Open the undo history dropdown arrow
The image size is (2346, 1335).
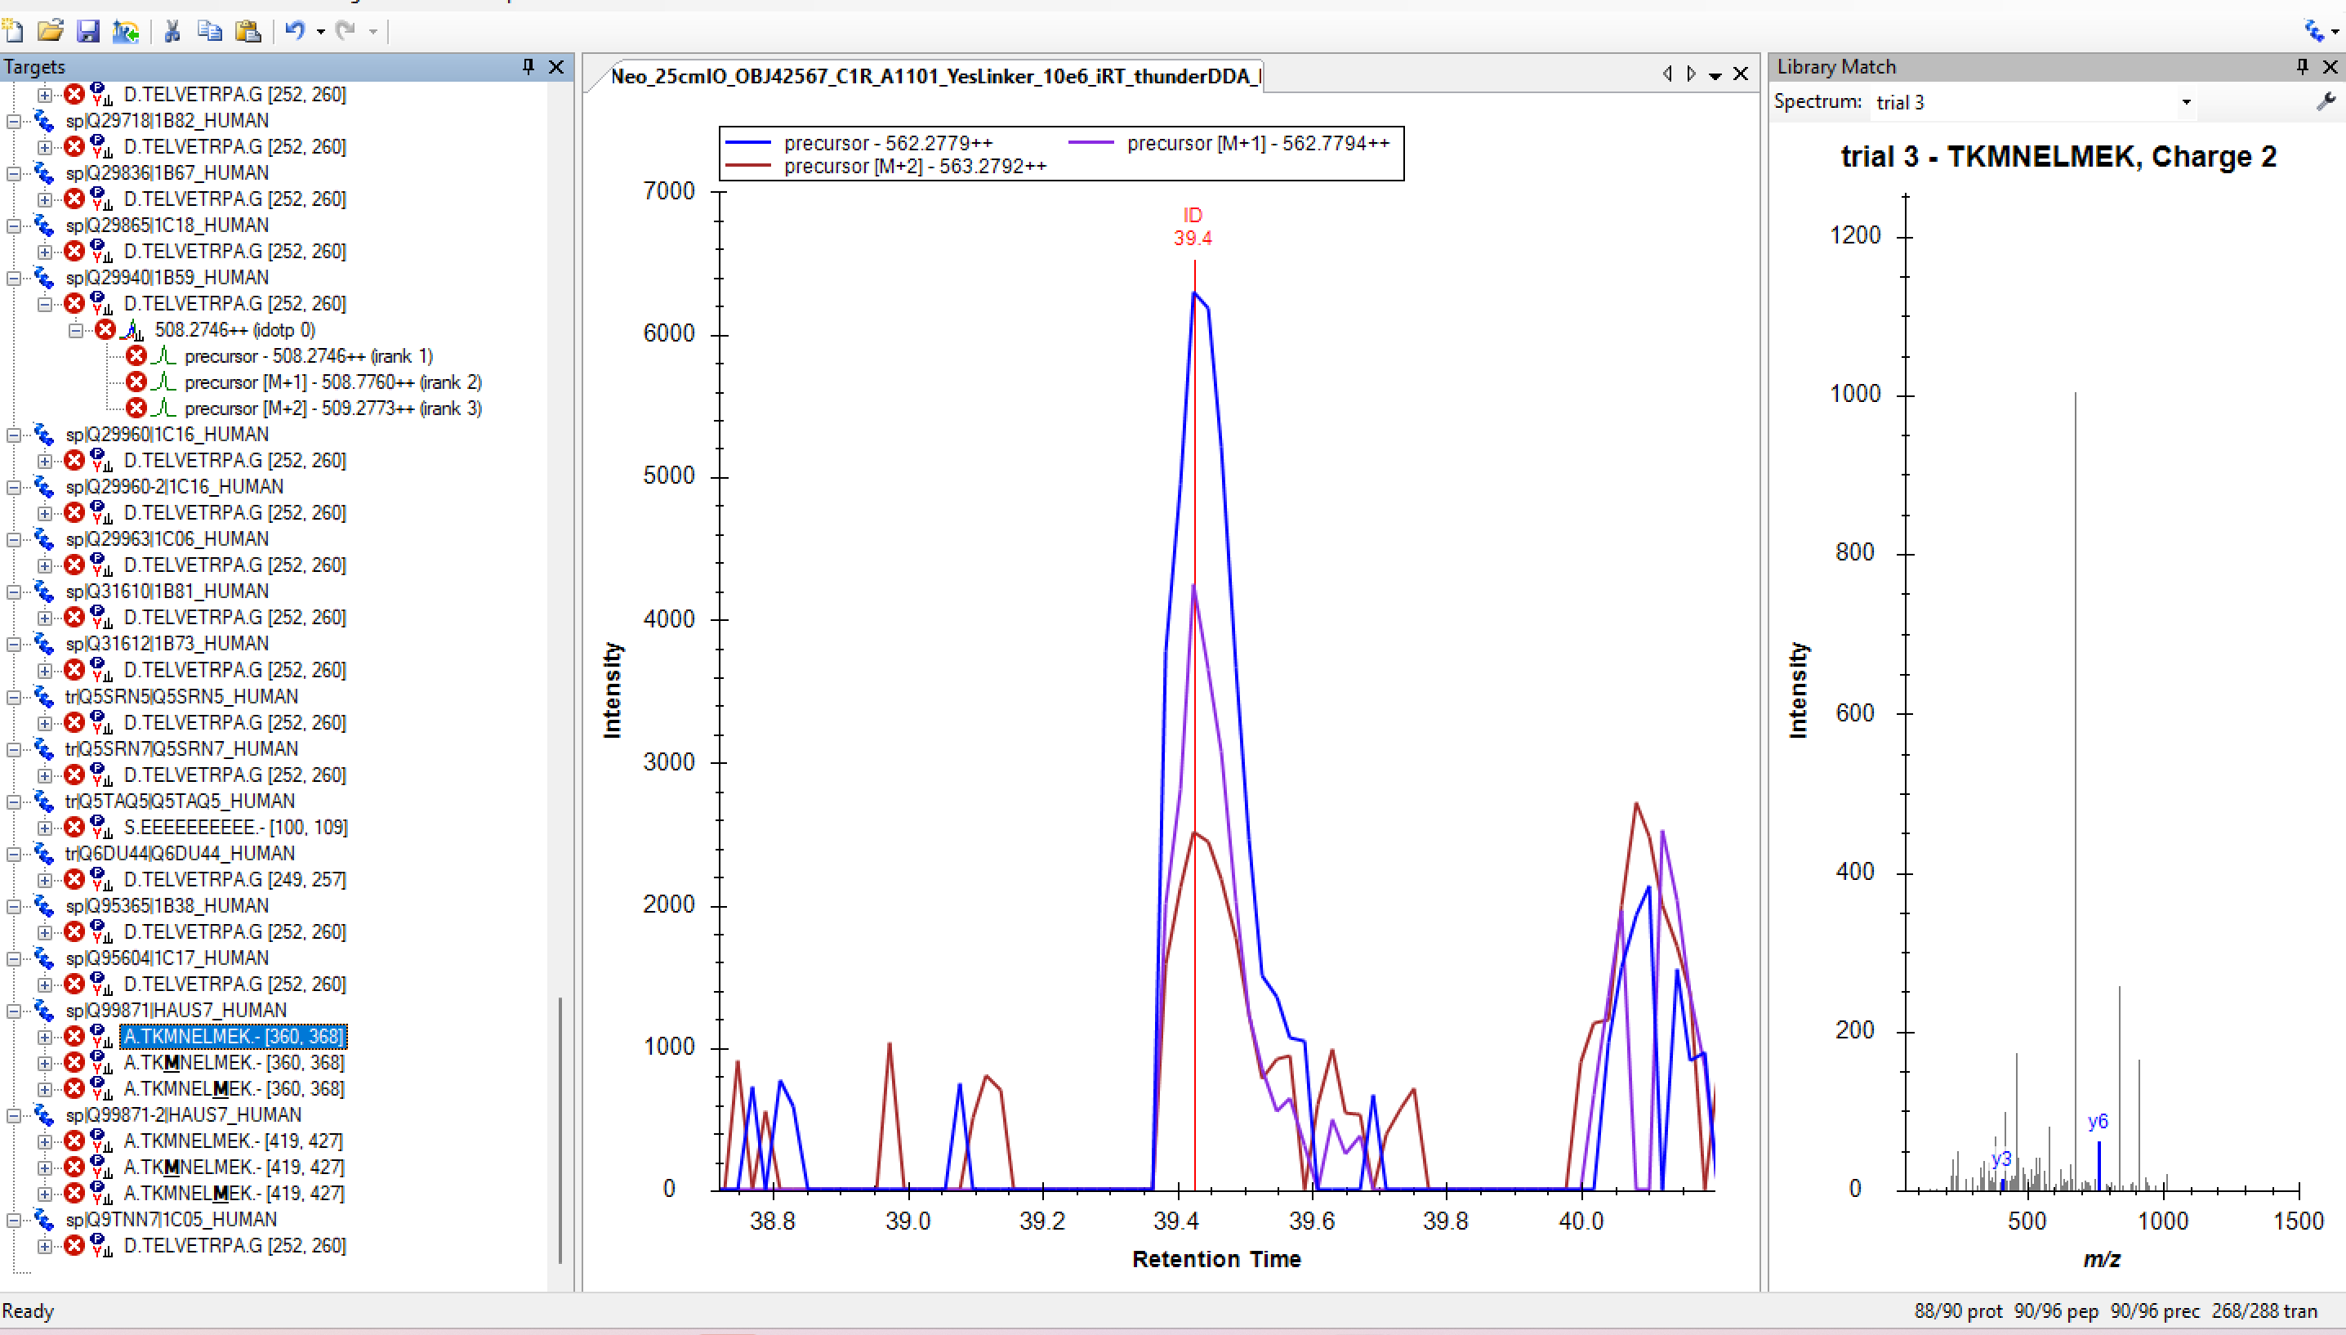tap(321, 32)
